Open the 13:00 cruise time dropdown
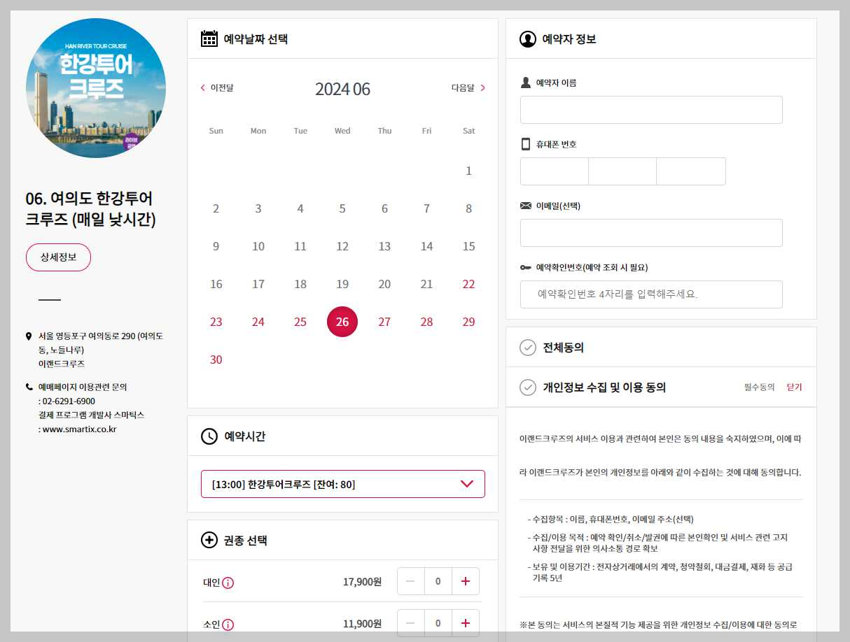 (341, 483)
